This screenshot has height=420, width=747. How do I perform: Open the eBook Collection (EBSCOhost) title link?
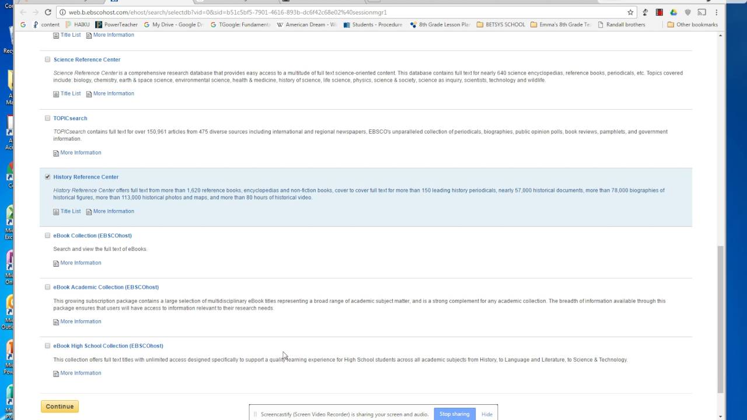click(92, 236)
